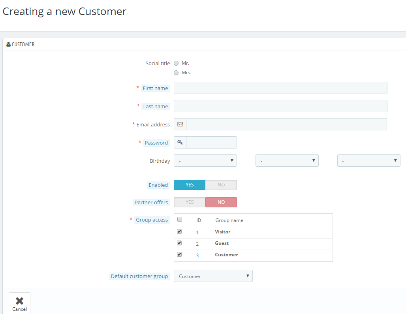This screenshot has width=406, height=314.
Task: Uncheck the Visitor group checkbox
Action: 179,232
